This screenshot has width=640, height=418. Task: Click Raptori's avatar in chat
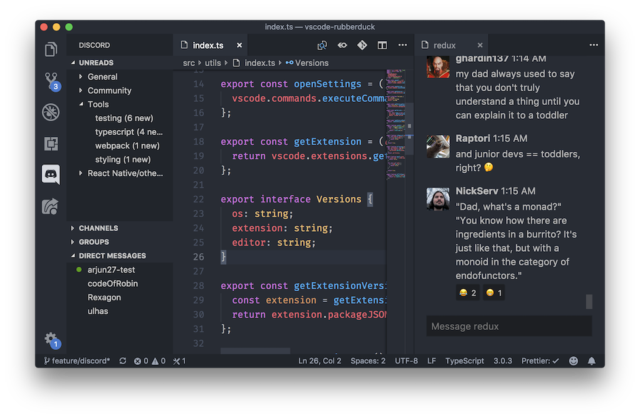click(x=438, y=147)
